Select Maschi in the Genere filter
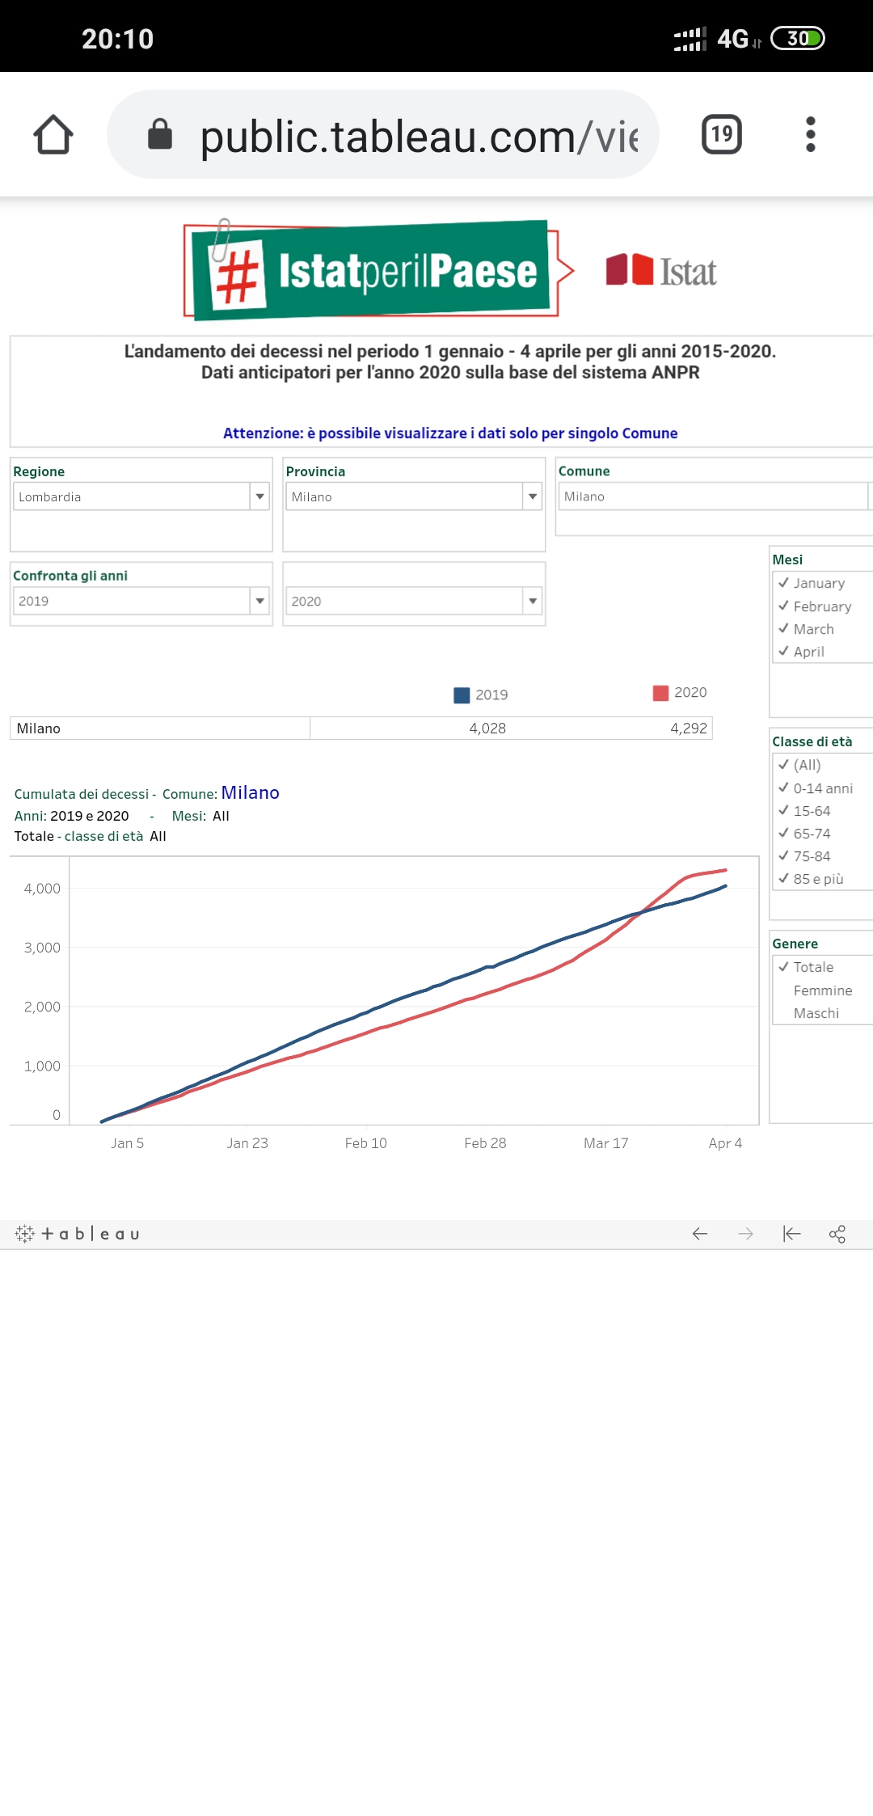 [x=816, y=1013]
